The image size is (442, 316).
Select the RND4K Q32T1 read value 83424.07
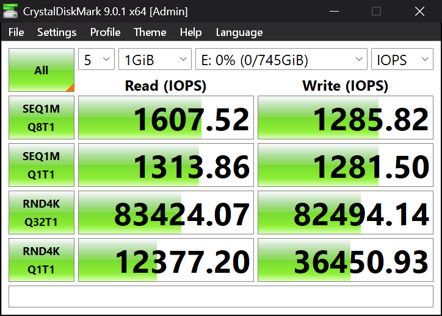pyautogui.click(x=166, y=212)
